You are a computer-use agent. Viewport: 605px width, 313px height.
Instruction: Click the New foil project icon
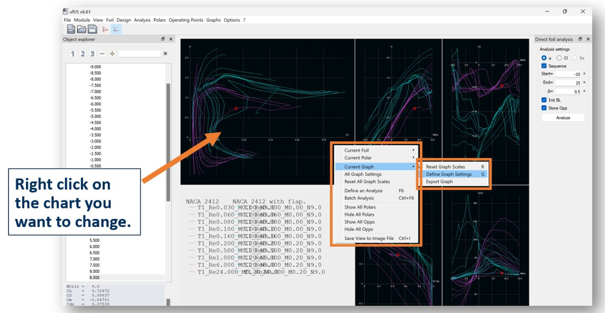[71, 29]
